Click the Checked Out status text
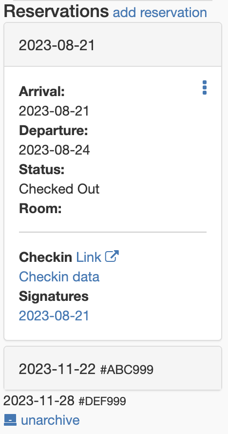Viewport: 228px width, 434px height. click(x=59, y=189)
